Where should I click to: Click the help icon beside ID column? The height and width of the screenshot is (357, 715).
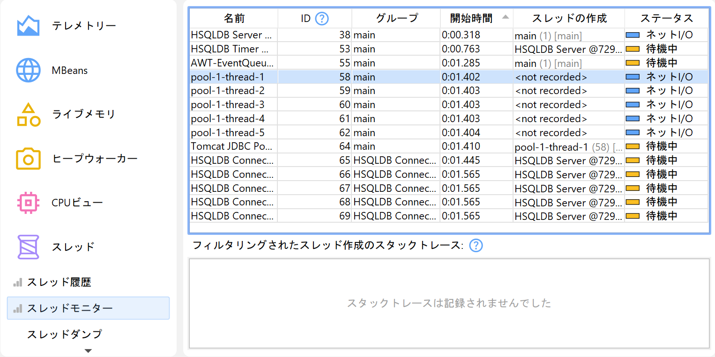pos(322,19)
